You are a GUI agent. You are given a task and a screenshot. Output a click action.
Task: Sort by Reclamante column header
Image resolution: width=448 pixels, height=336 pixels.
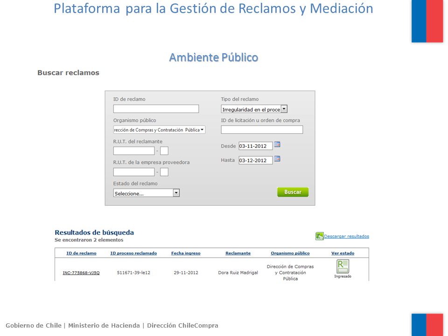[238, 253]
